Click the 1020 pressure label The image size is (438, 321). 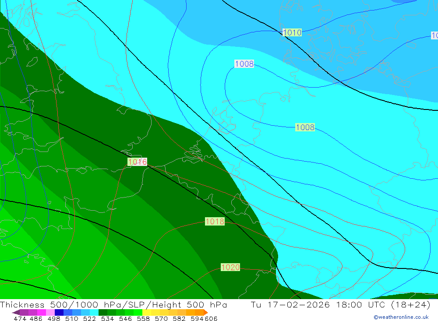pyautogui.click(x=230, y=268)
